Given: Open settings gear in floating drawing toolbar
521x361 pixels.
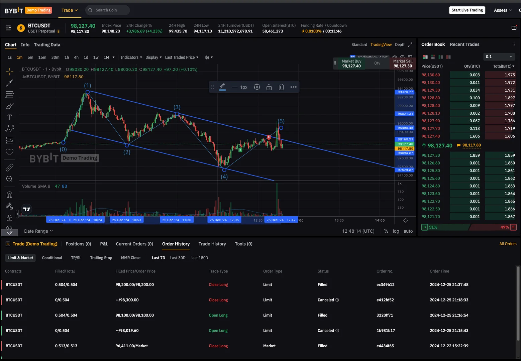Looking at the screenshot, I should click(x=257, y=87).
